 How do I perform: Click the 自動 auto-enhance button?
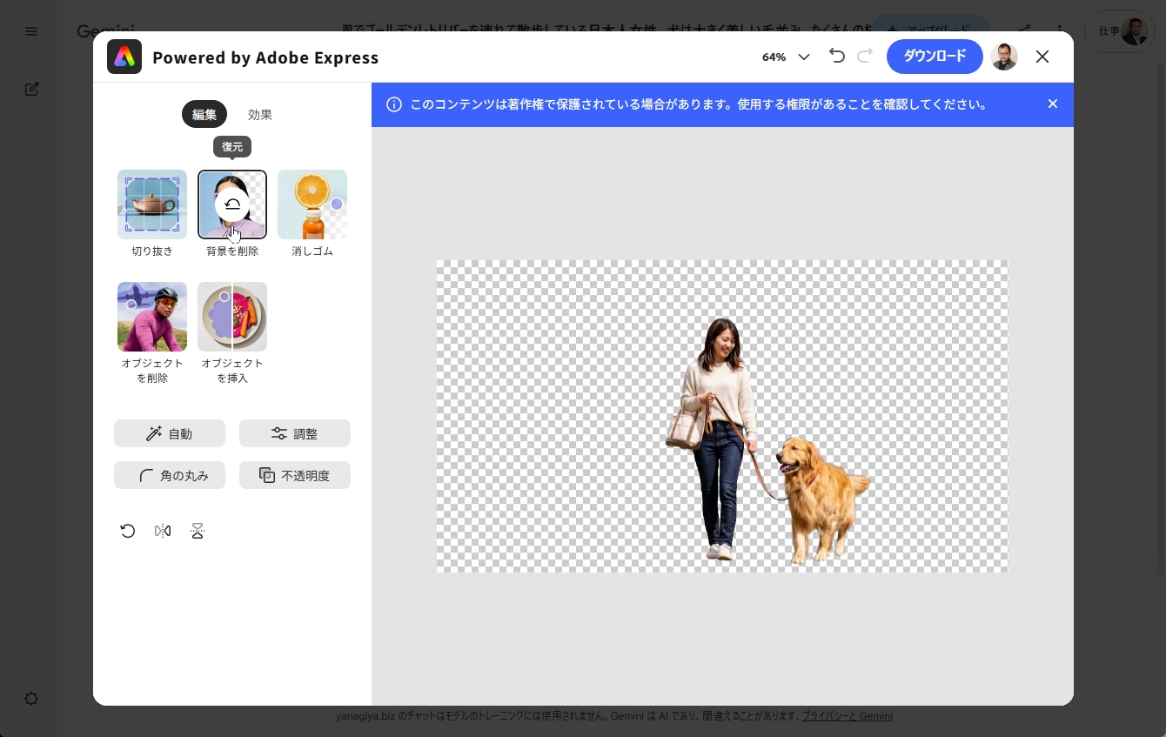[x=170, y=433]
